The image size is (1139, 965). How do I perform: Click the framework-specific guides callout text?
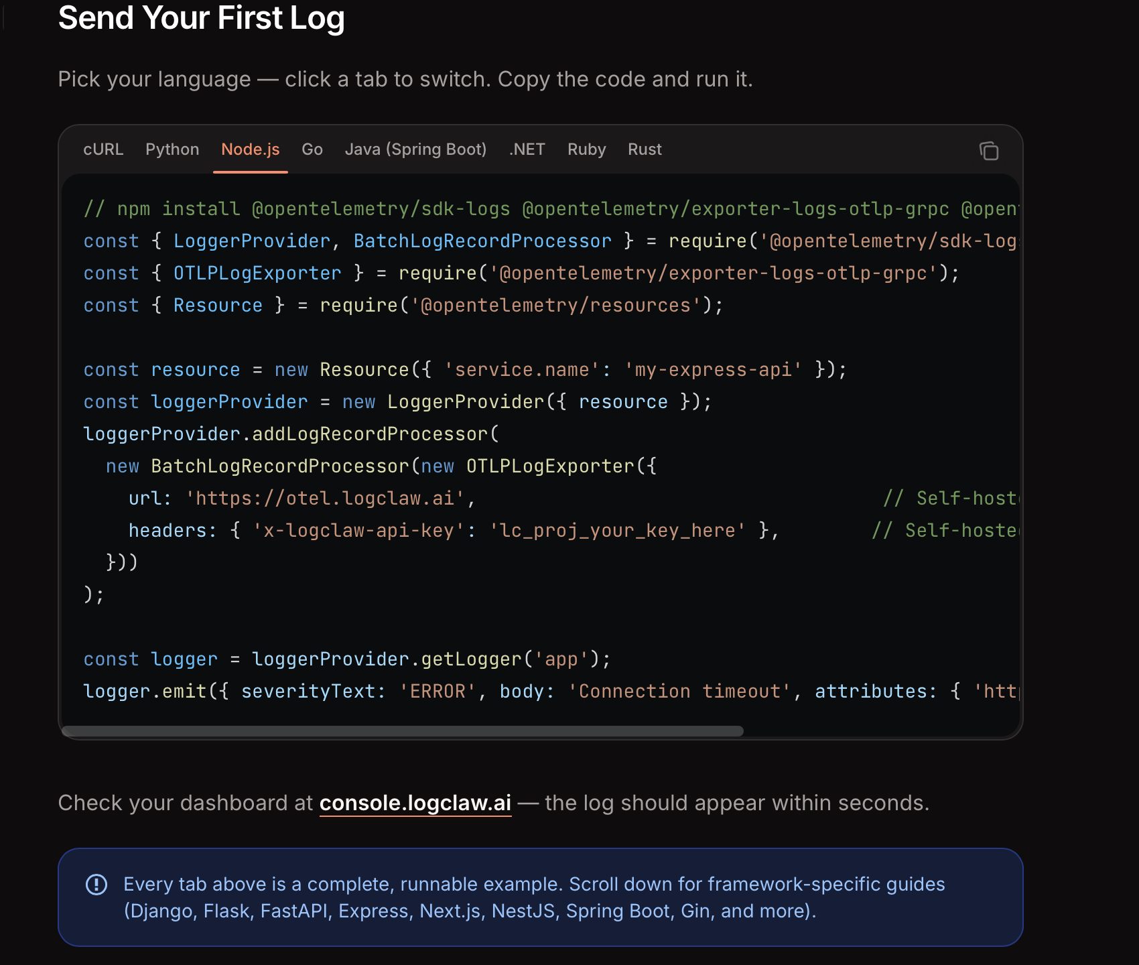pos(534,898)
